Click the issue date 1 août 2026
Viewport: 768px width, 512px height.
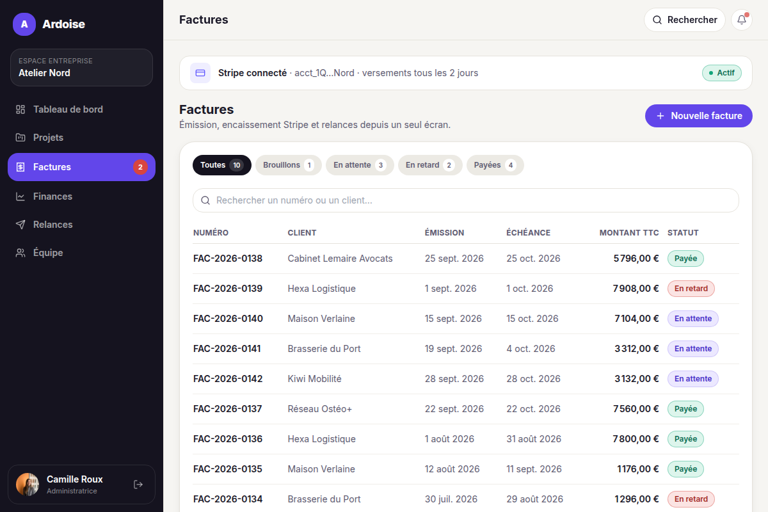pyautogui.click(x=450, y=439)
